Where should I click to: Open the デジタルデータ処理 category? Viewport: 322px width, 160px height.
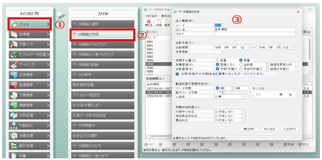pyautogui.click(x=29, y=54)
